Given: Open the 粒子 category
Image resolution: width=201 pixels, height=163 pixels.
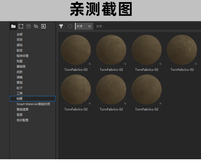Looking at the screenshot, I should (x=20, y=88).
